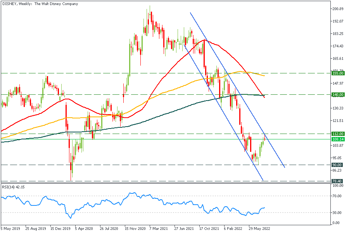
Task: Click the 5 May 2019 date label
Action: pos(10,229)
